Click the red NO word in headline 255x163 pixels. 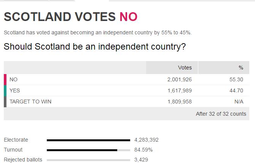pyautogui.click(x=128, y=17)
